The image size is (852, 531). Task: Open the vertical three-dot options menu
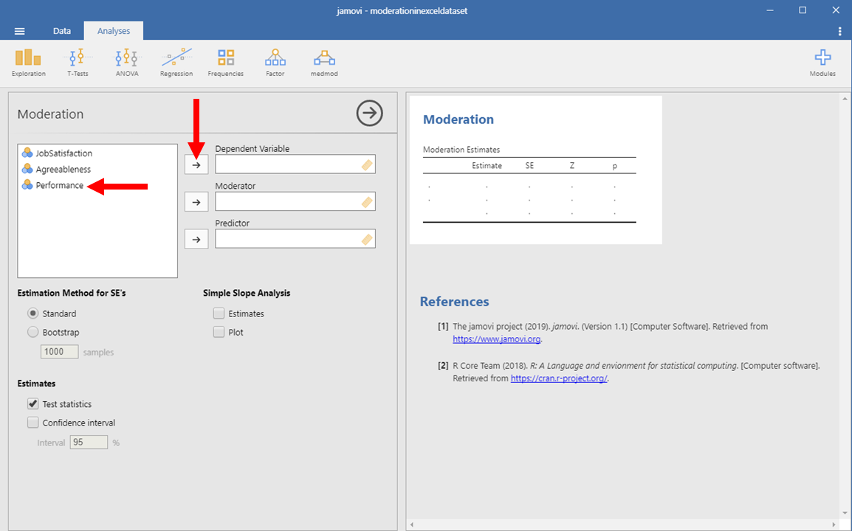coord(839,31)
